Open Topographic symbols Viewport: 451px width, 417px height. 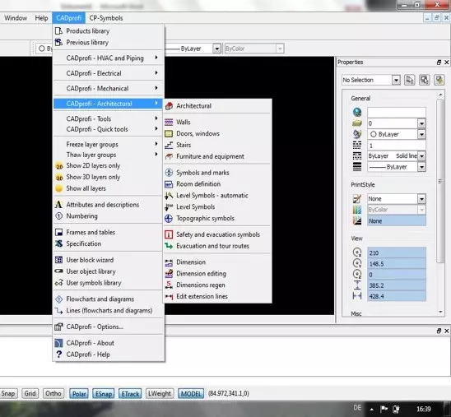(x=217, y=219)
